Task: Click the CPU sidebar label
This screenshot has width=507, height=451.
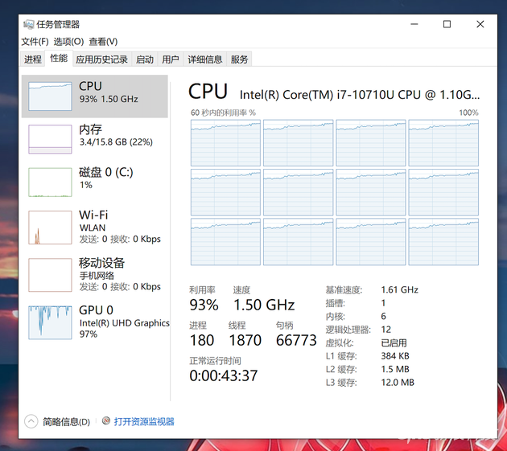Action: 90,86
